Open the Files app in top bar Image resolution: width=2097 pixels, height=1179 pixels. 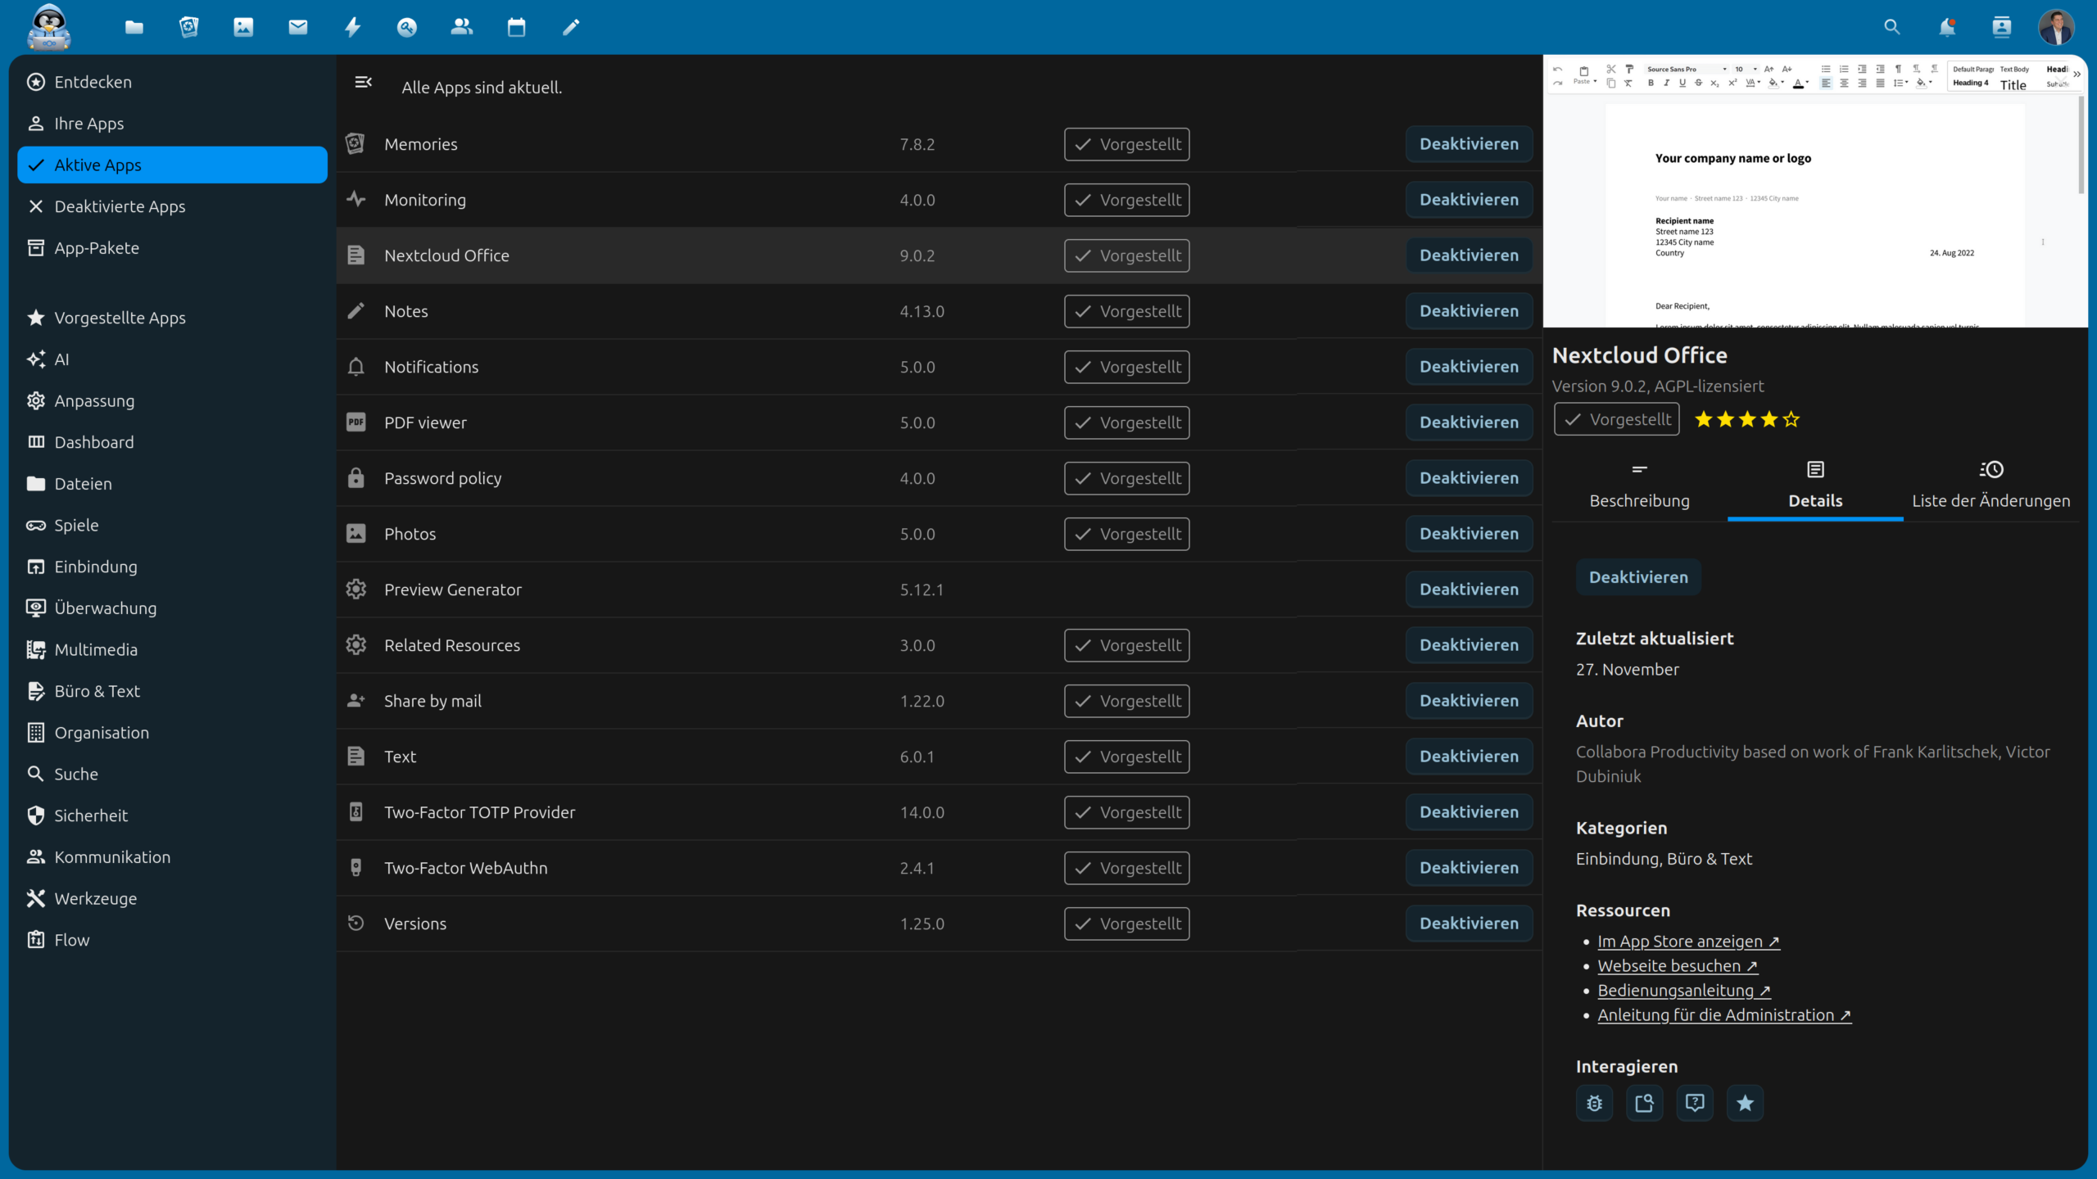point(134,28)
